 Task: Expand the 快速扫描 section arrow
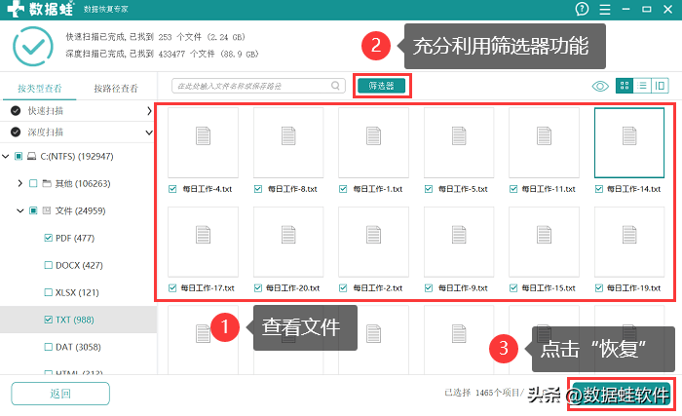tap(149, 111)
